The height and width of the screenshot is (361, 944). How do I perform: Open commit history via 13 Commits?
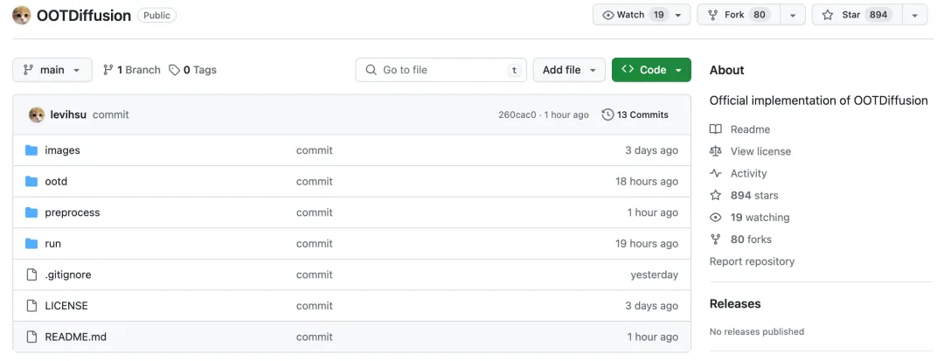635,115
